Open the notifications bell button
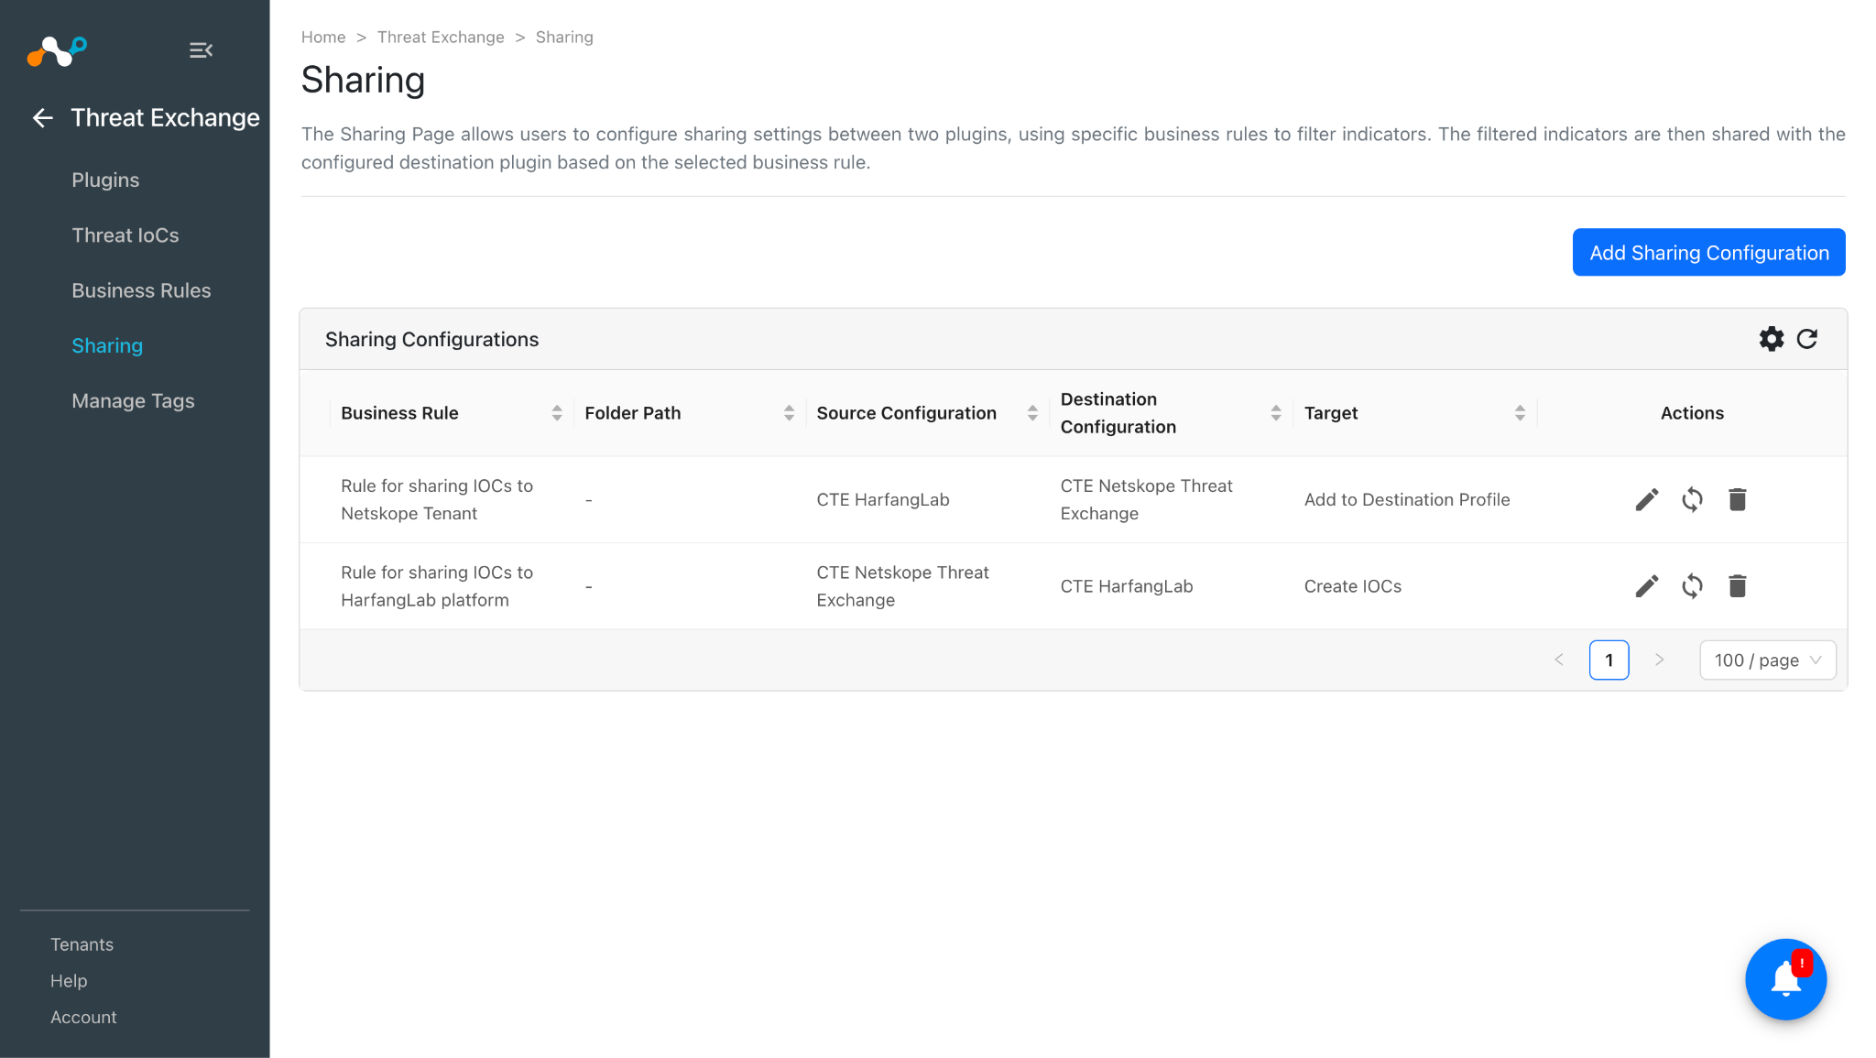The image size is (1876, 1058). pos(1785,979)
